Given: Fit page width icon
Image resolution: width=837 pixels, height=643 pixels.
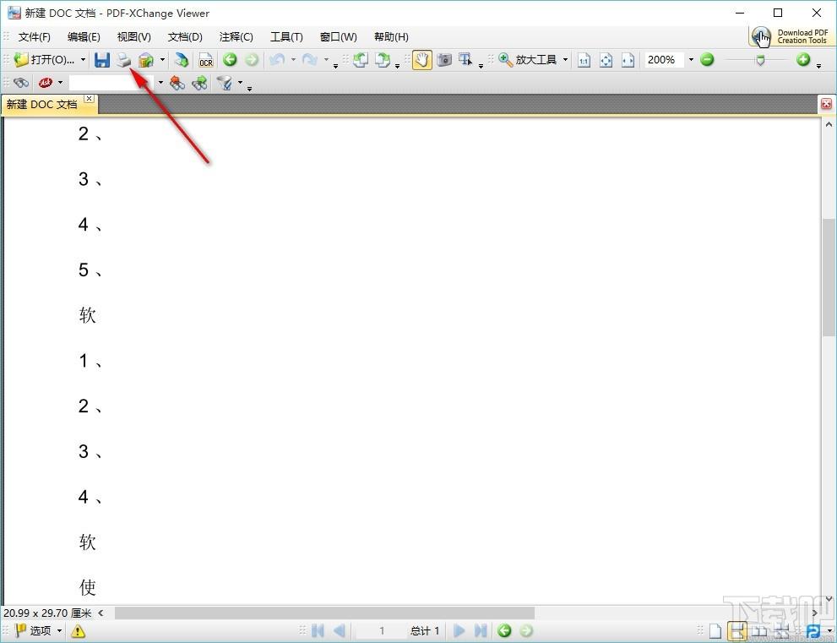Looking at the screenshot, I should 628,60.
